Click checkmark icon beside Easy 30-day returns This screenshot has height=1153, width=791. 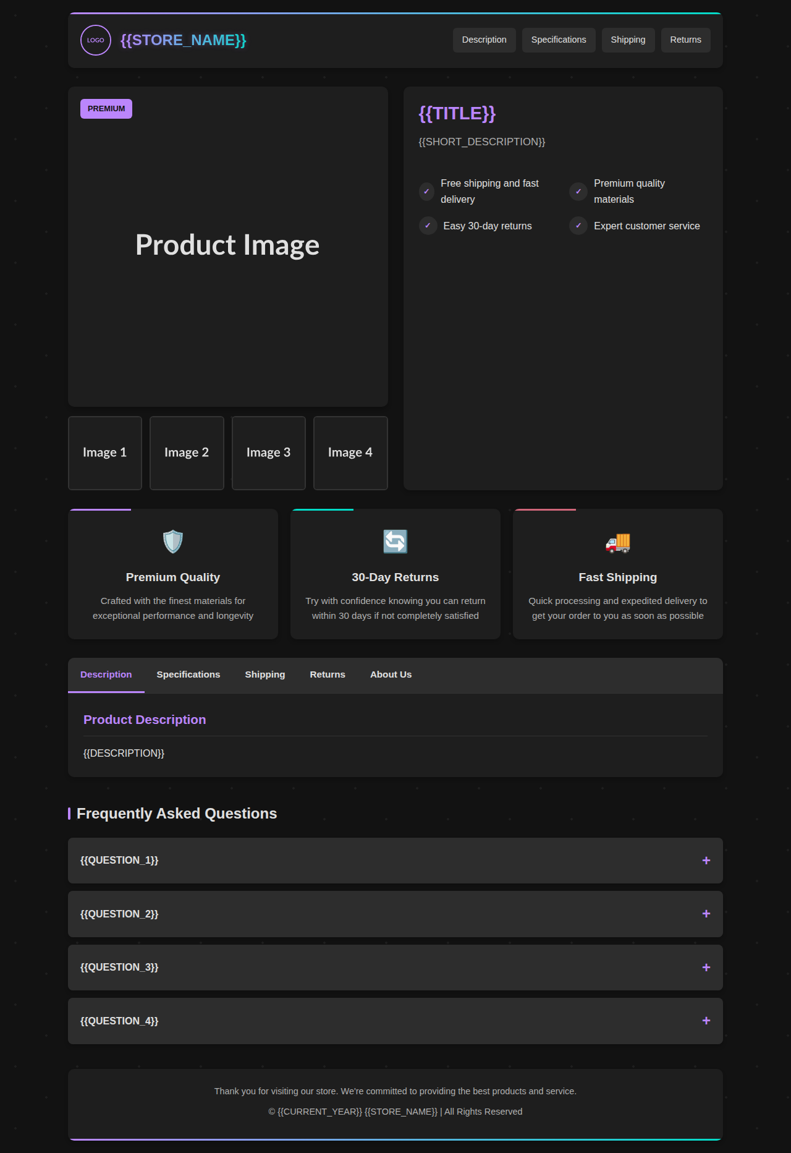pos(428,226)
